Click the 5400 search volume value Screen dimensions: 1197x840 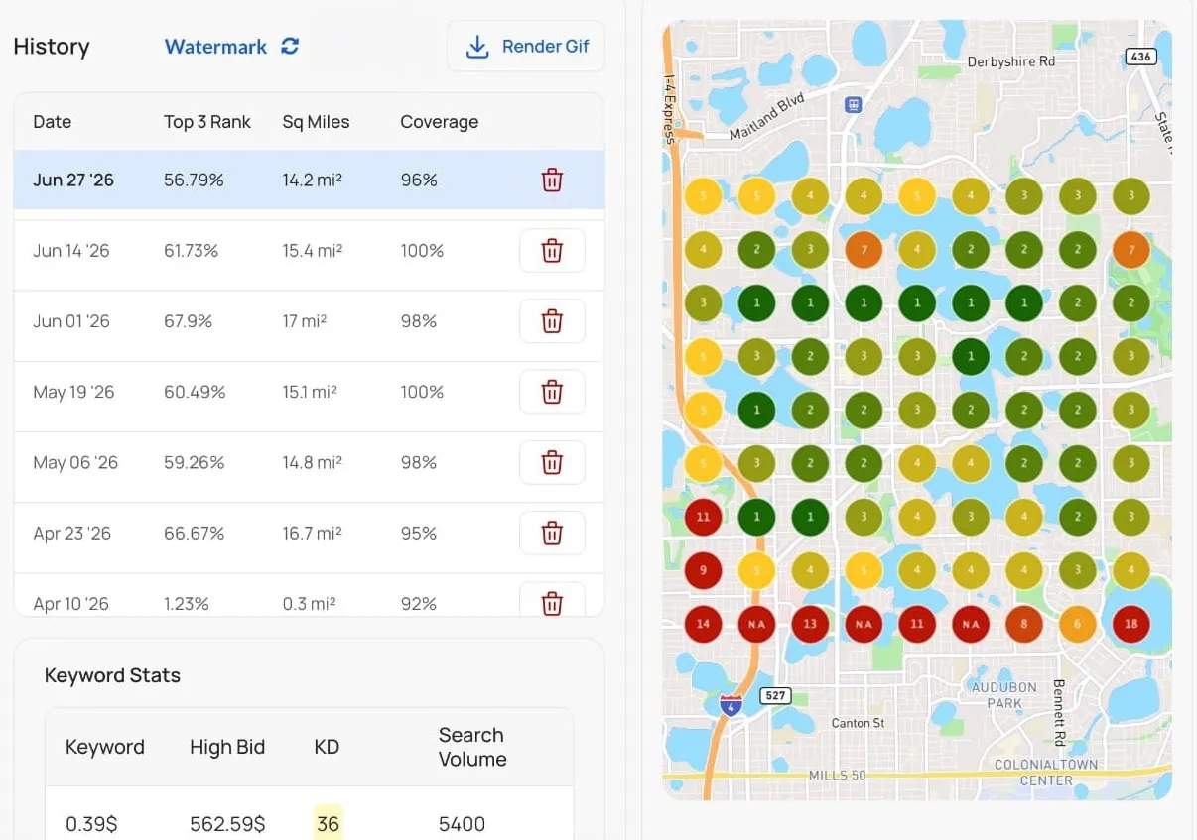462,823
